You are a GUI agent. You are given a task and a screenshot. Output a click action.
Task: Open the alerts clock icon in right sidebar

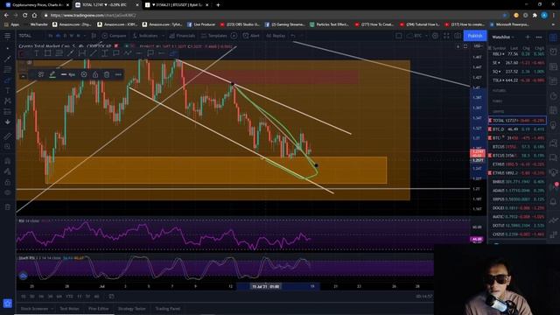(553, 52)
